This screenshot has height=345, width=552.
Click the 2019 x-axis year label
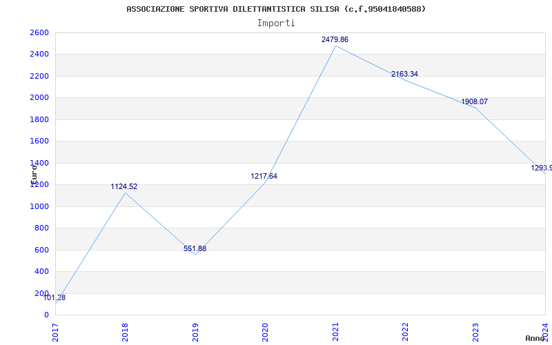pyautogui.click(x=195, y=332)
